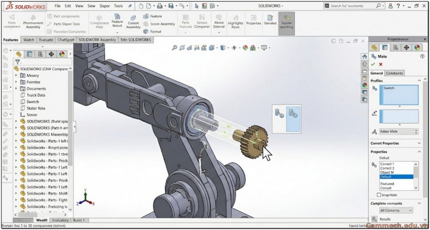Open the Edit menu
The image size is (430, 230).
tap(68, 6)
